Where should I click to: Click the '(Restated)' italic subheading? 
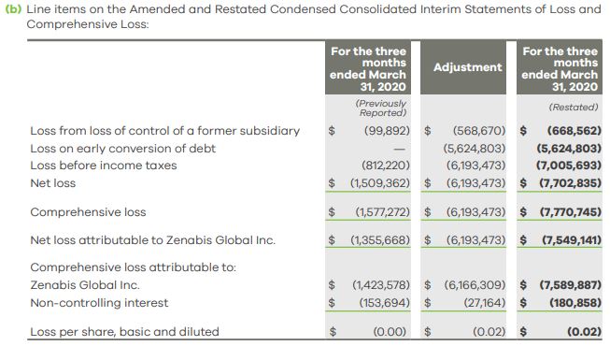pos(574,108)
